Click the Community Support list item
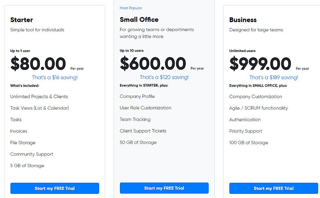Screen dimensions: 320x198 click(x=31, y=154)
